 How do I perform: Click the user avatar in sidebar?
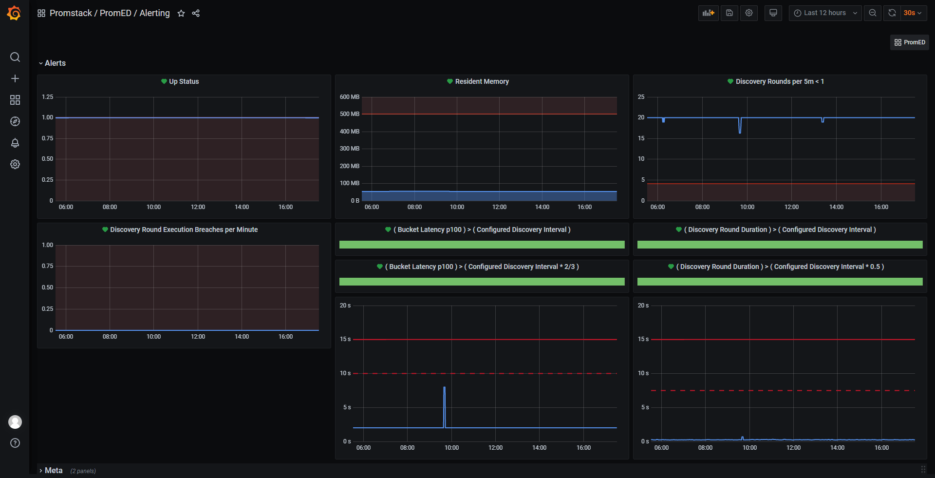[x=15, y=422]
